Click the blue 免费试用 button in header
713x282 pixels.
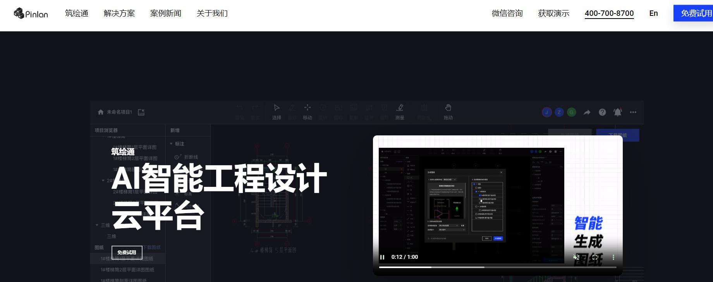coord(693,14)
